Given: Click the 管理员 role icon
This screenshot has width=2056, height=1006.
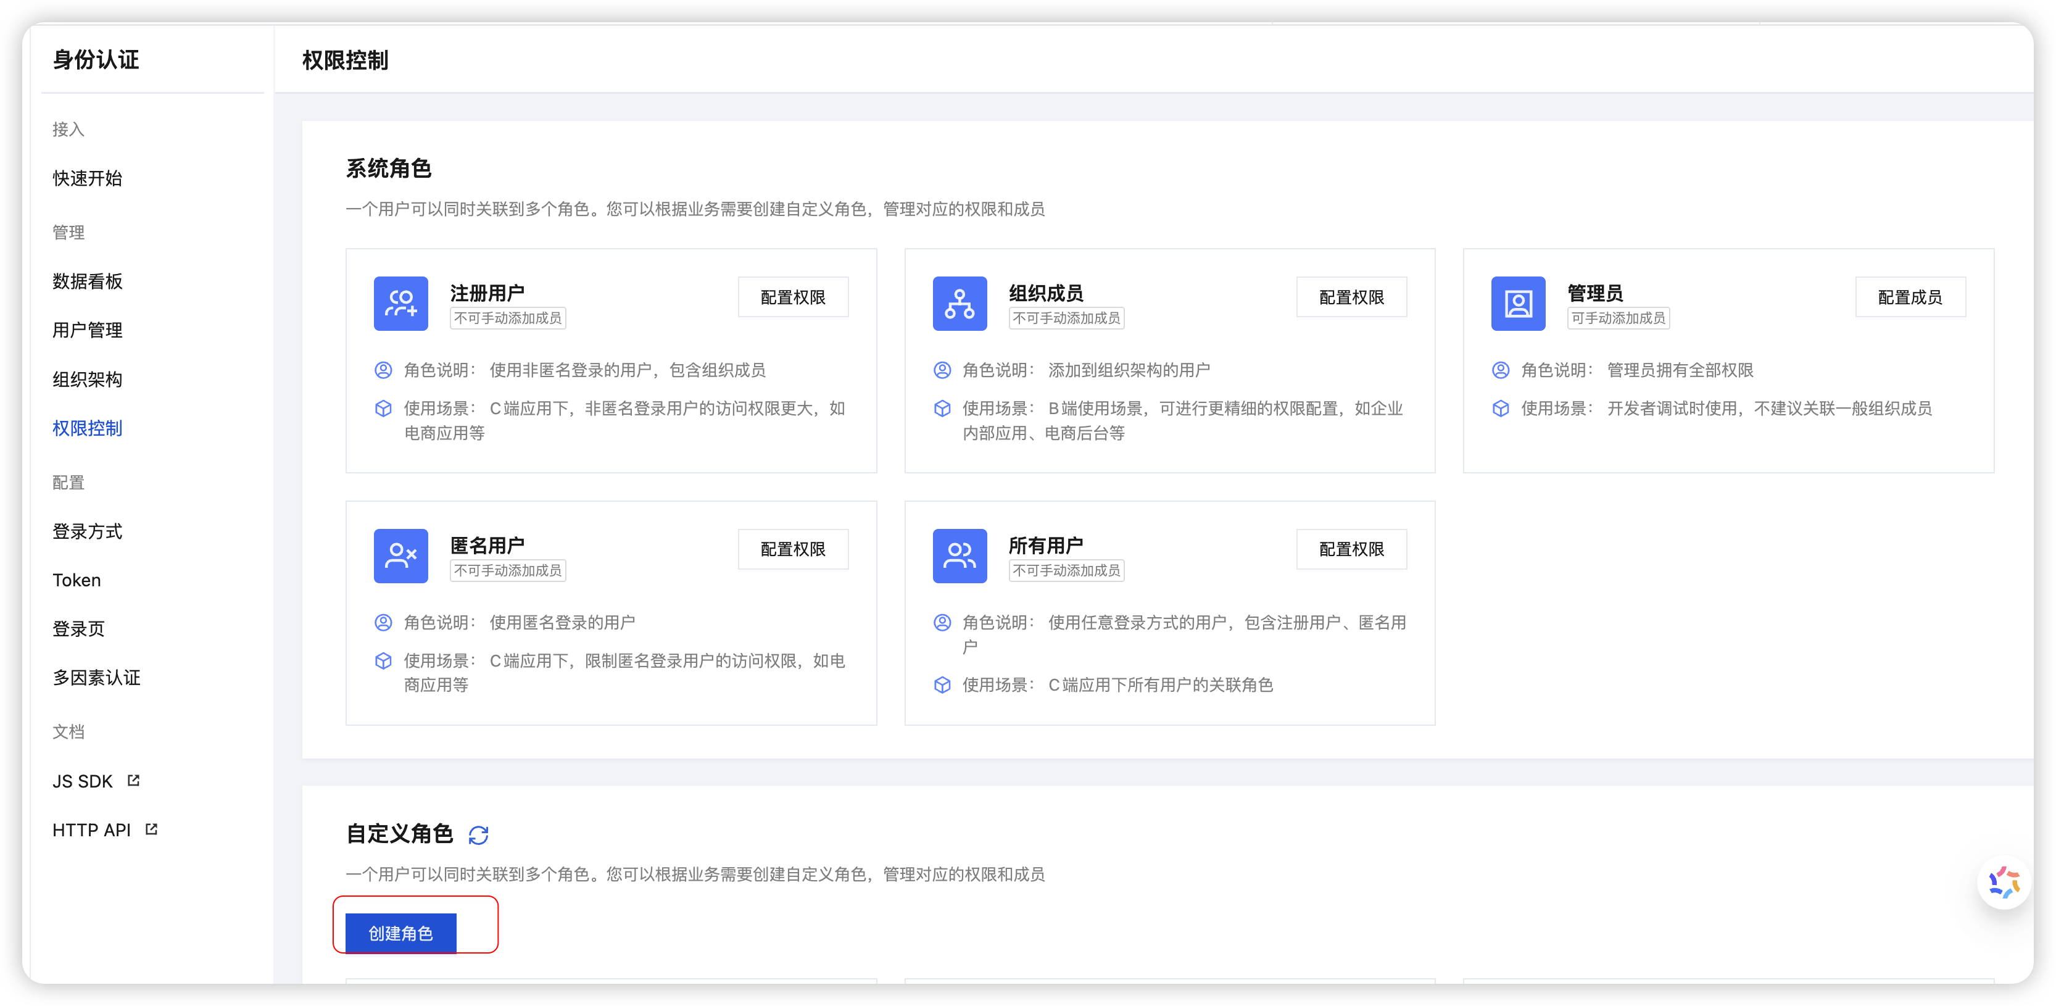Looking at the screenshot, I should (x=1518, y=304).
